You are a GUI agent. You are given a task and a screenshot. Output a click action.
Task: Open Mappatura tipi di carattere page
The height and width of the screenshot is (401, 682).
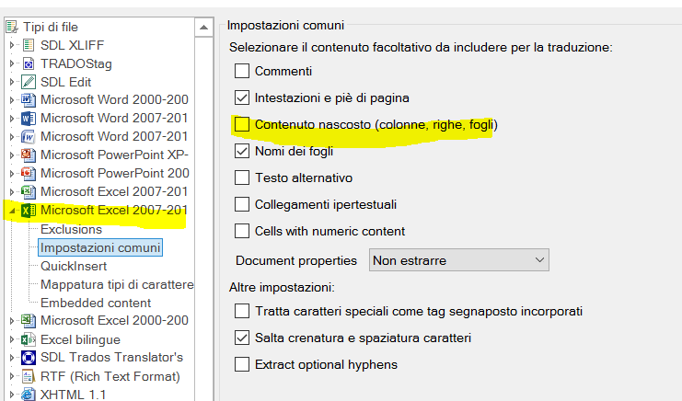coord(117,284)
